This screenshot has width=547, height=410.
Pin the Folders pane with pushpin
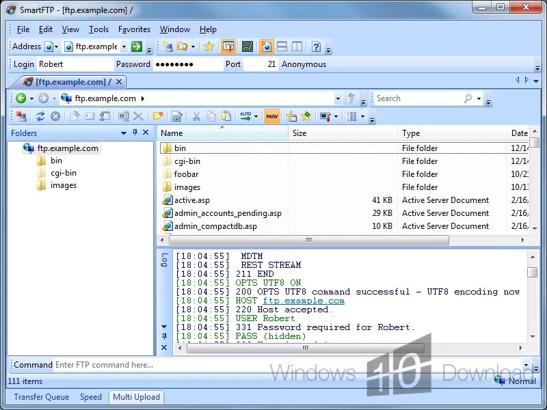[135, 133]
